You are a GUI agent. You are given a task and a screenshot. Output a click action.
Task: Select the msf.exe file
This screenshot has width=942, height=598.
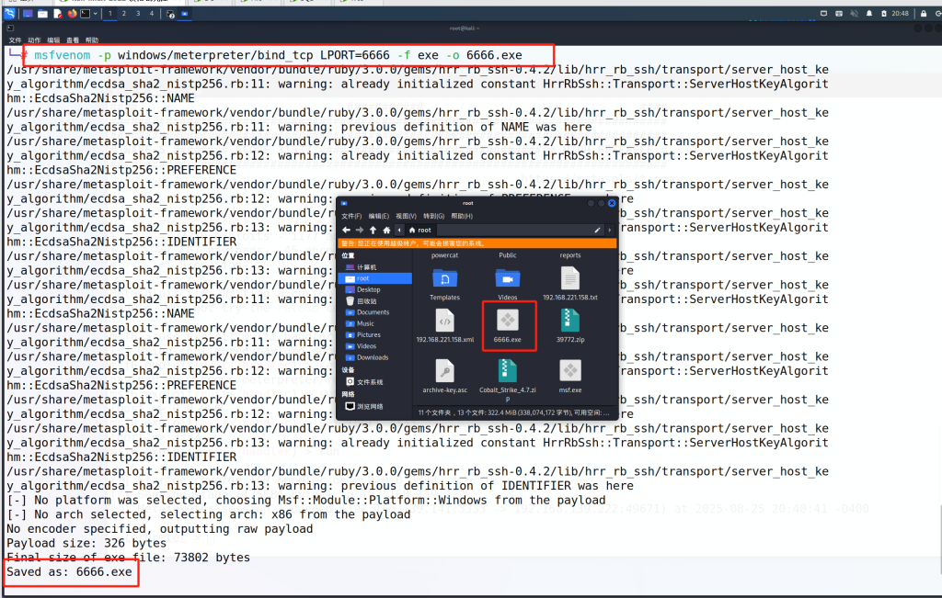pyautogui.click(x=570, y=377)
